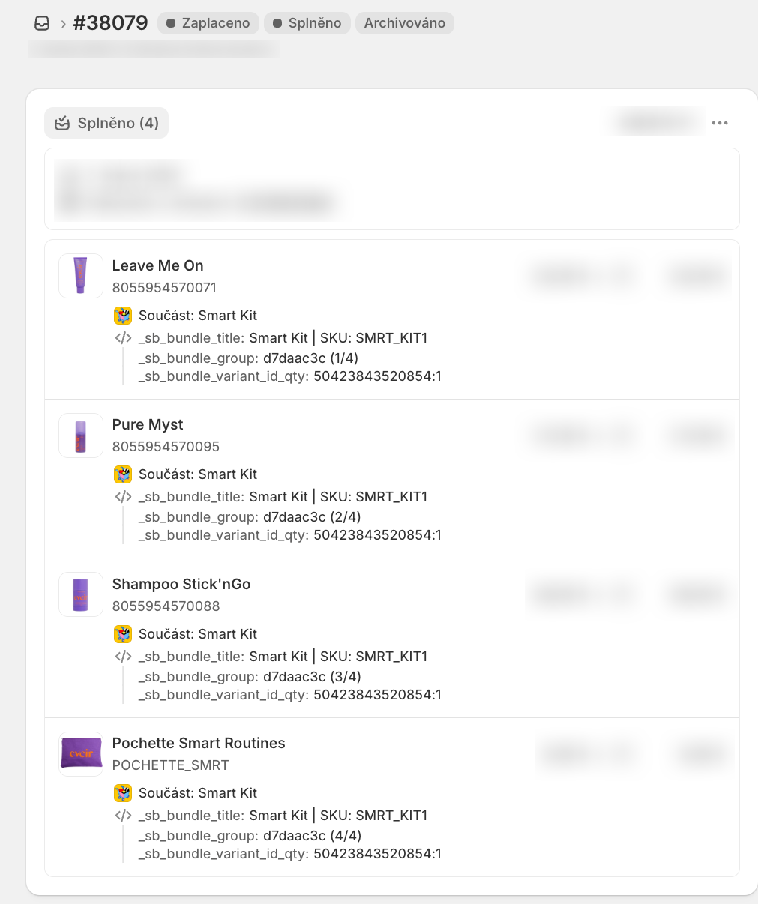
Task: Click bundle app icon under Pure Myst
Action: pos(123,474)
